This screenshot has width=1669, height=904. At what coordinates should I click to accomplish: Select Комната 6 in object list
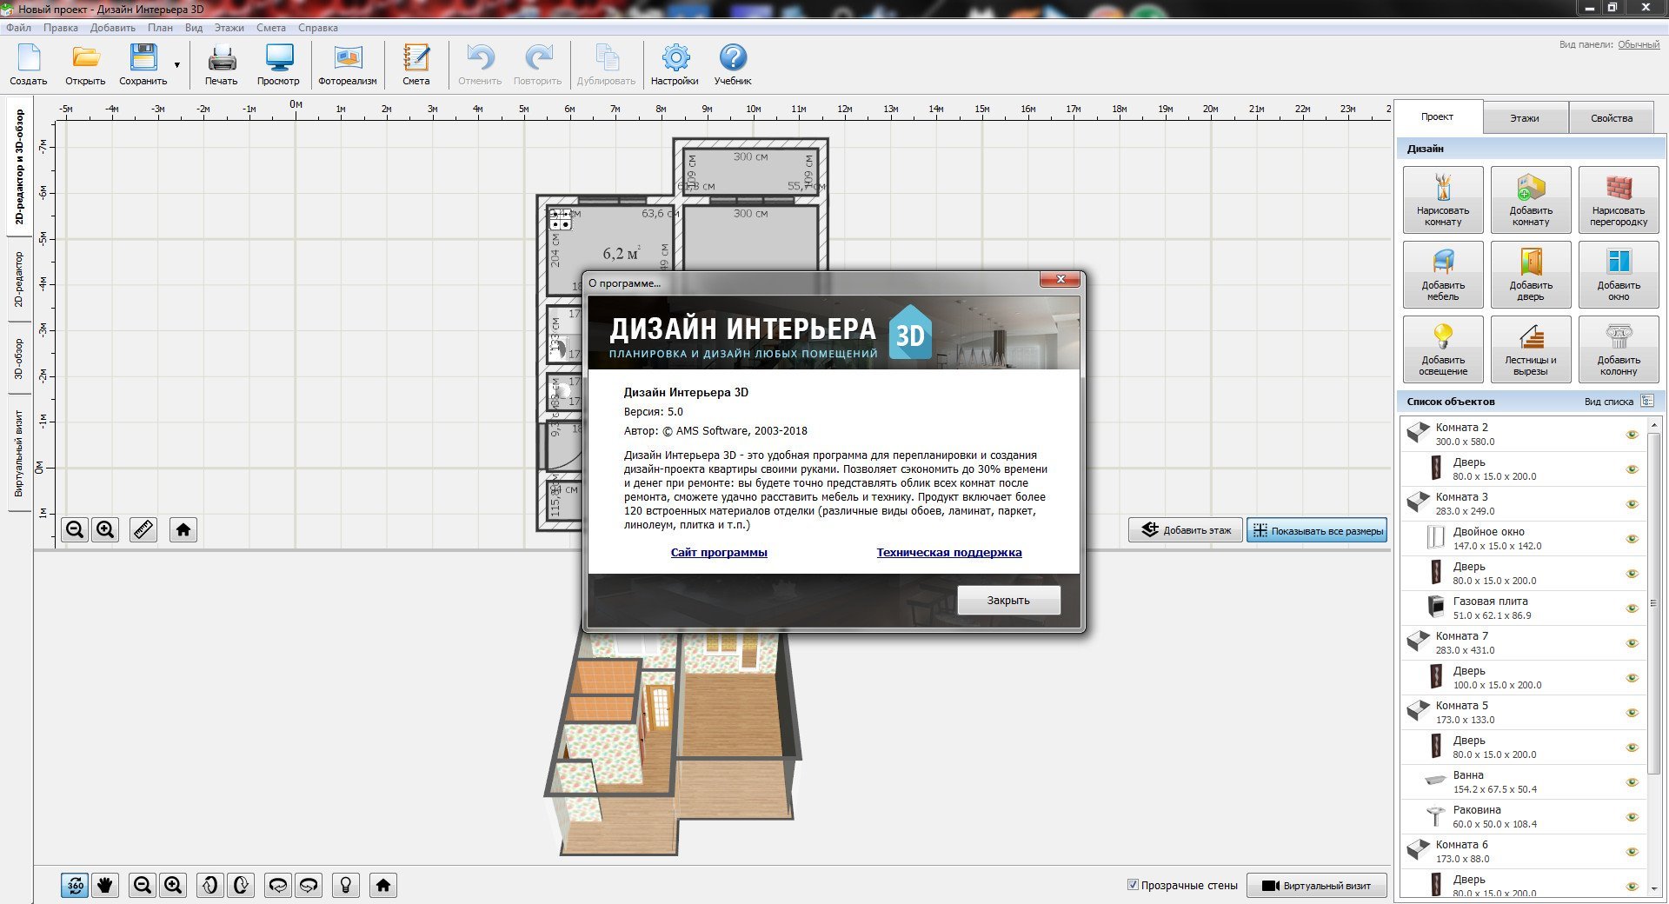pos(1523,852)
